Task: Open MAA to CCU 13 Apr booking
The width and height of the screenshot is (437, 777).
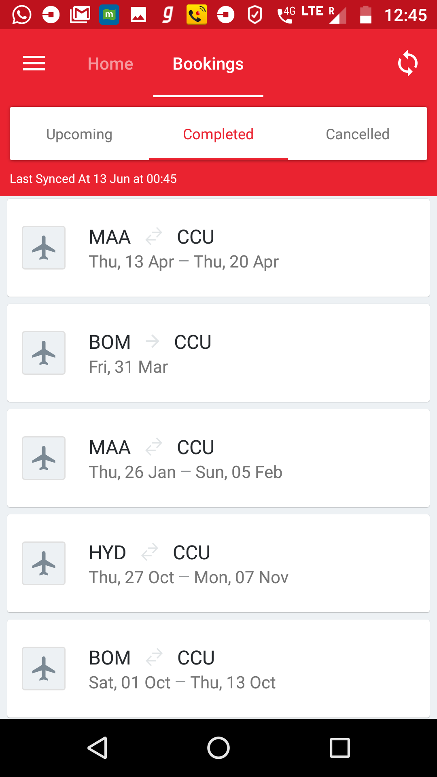Action: [x=218, y=248]
